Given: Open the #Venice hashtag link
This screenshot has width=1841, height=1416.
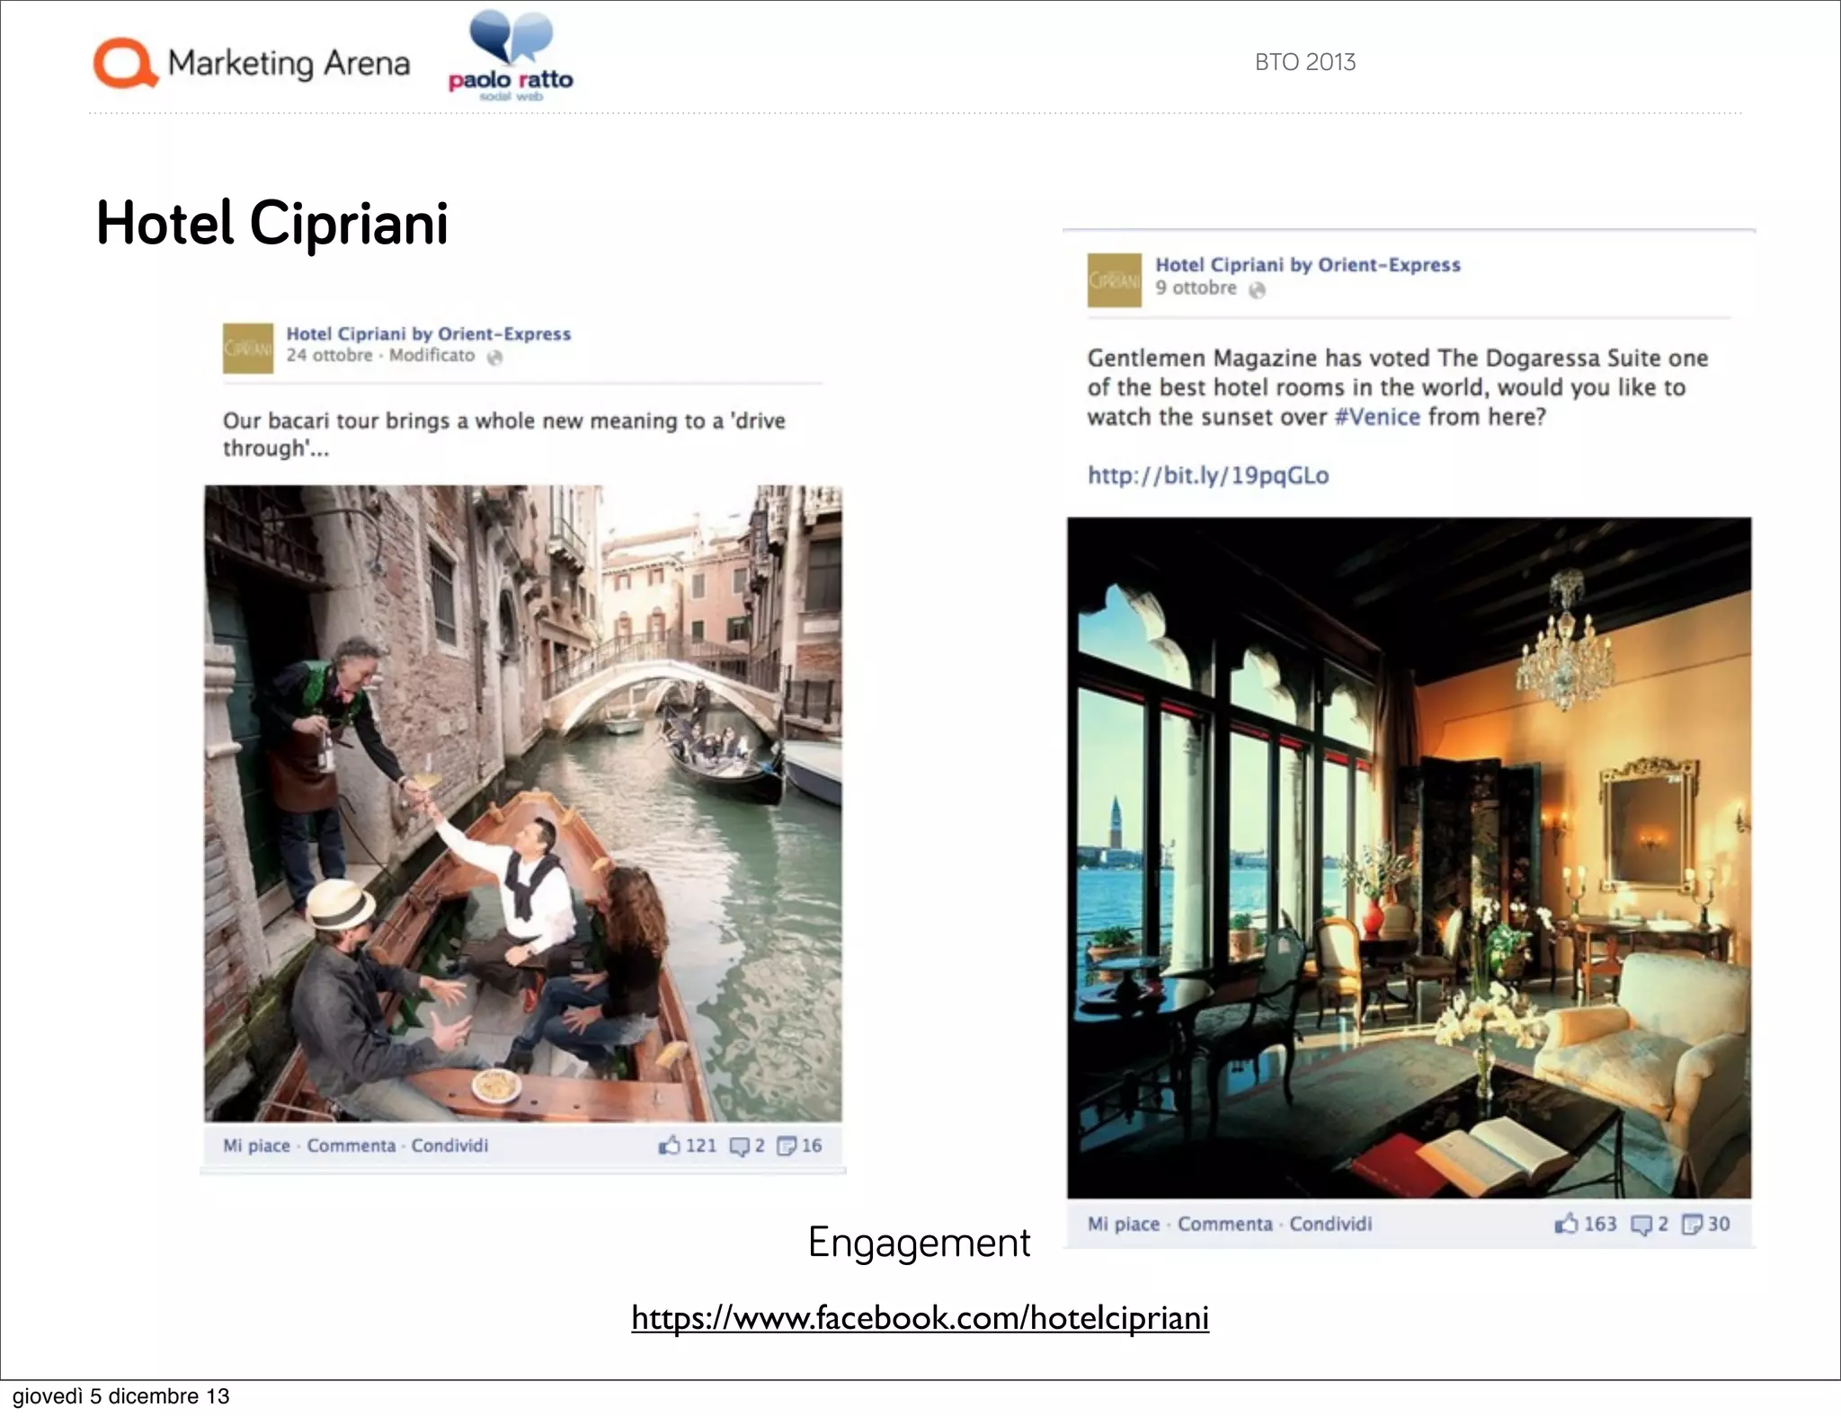Looking at the screenshot, I should point(1377,417).
